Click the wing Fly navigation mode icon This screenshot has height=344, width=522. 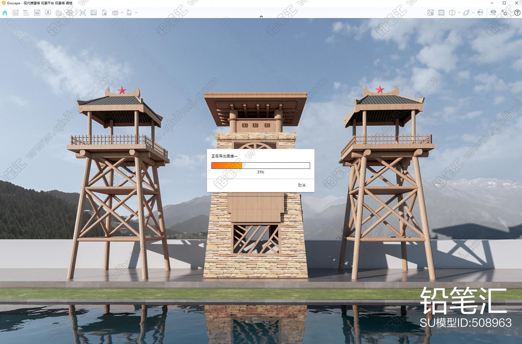point(466,13)
